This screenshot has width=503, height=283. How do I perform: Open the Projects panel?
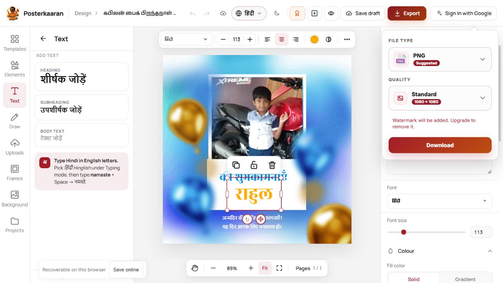point(15,225)
